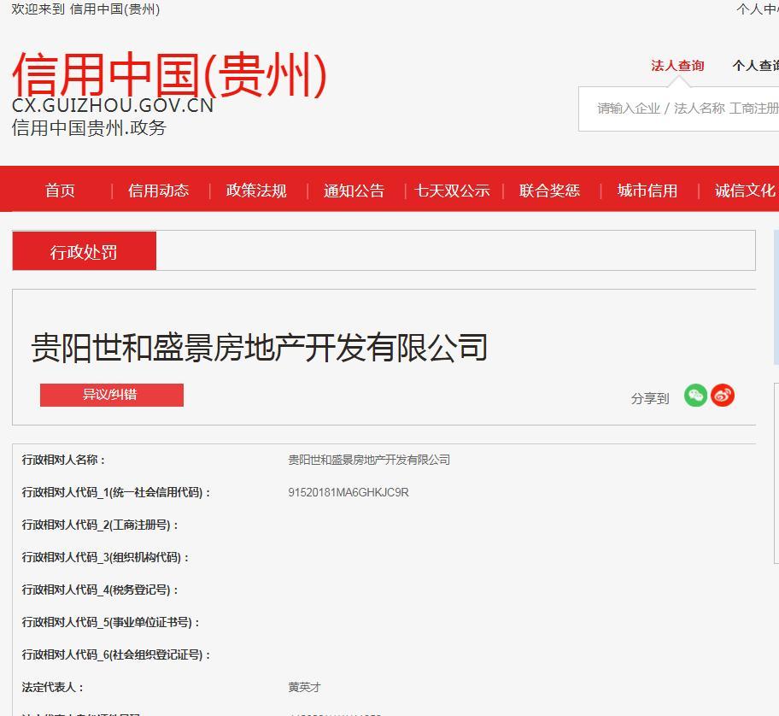This screenshot has width=779, height=716.
Task: Click legal representative name 黄英才
Action: (305, 687)
